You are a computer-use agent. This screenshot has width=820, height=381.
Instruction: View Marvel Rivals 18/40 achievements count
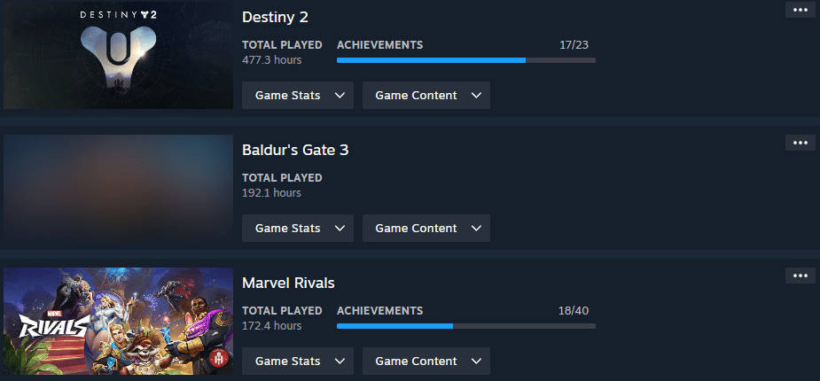[x=574, y=311]
